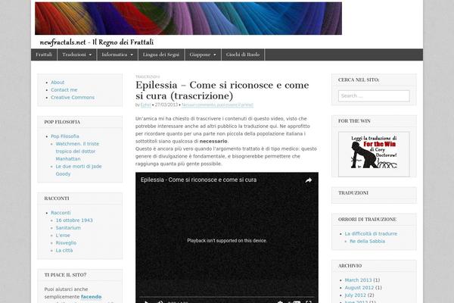454x303 pixels.
Task: Click the TRADUZIONI widget heading
Action: click(x=353, y=193)
